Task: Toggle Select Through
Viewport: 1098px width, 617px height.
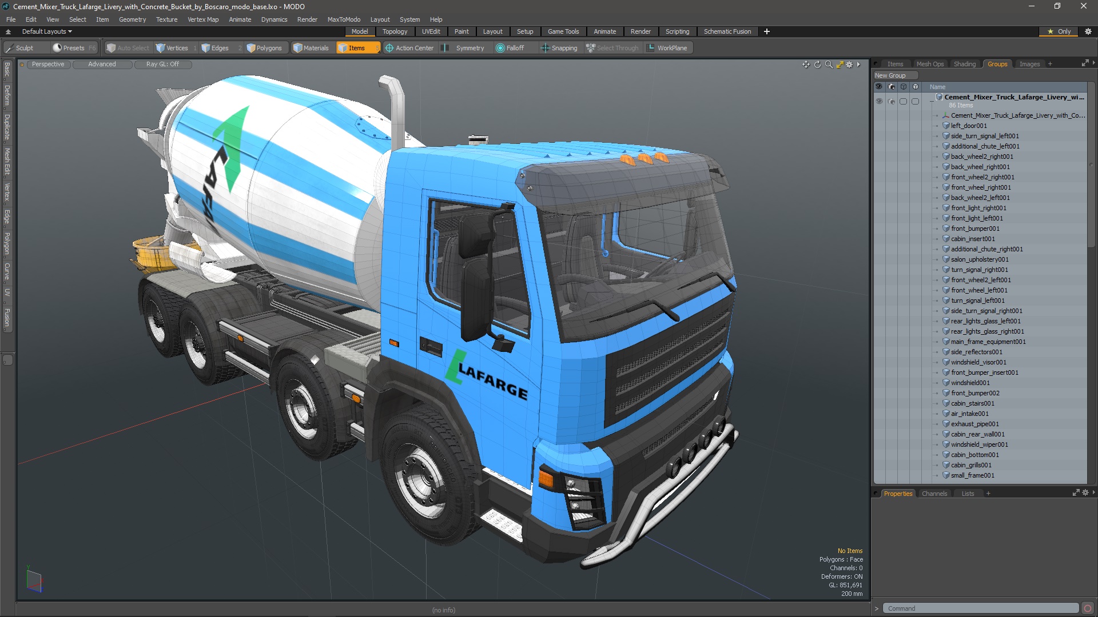Action: (x=612, y=48)
